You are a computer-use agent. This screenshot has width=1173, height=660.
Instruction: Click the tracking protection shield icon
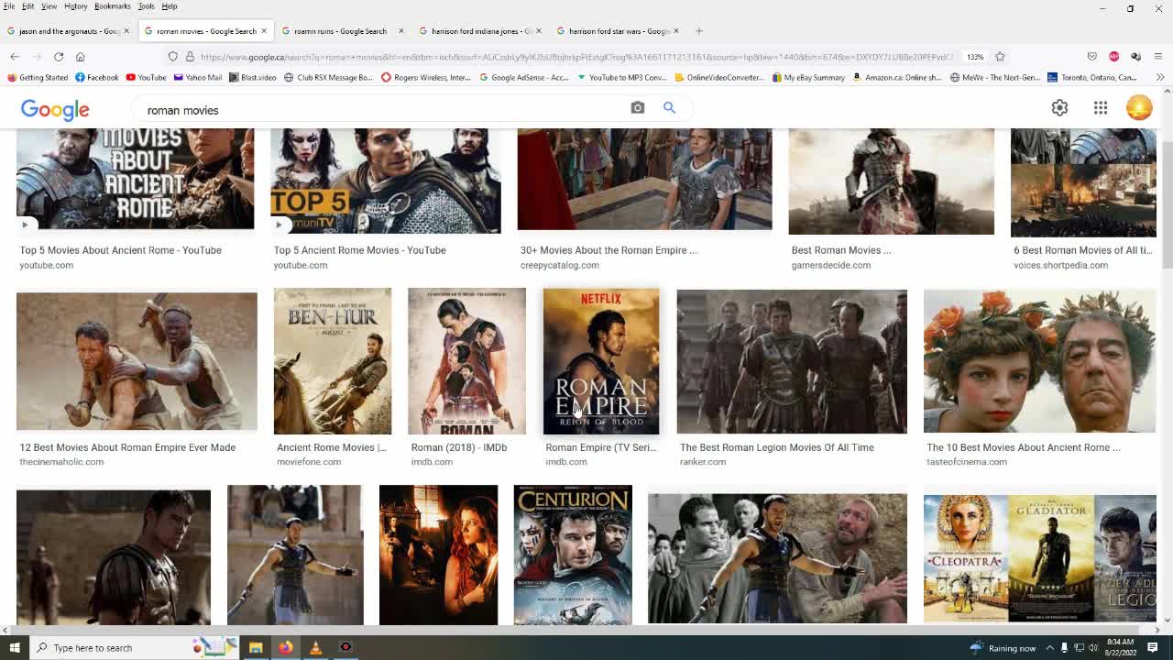pyautogui.click(x=172, y=57)
